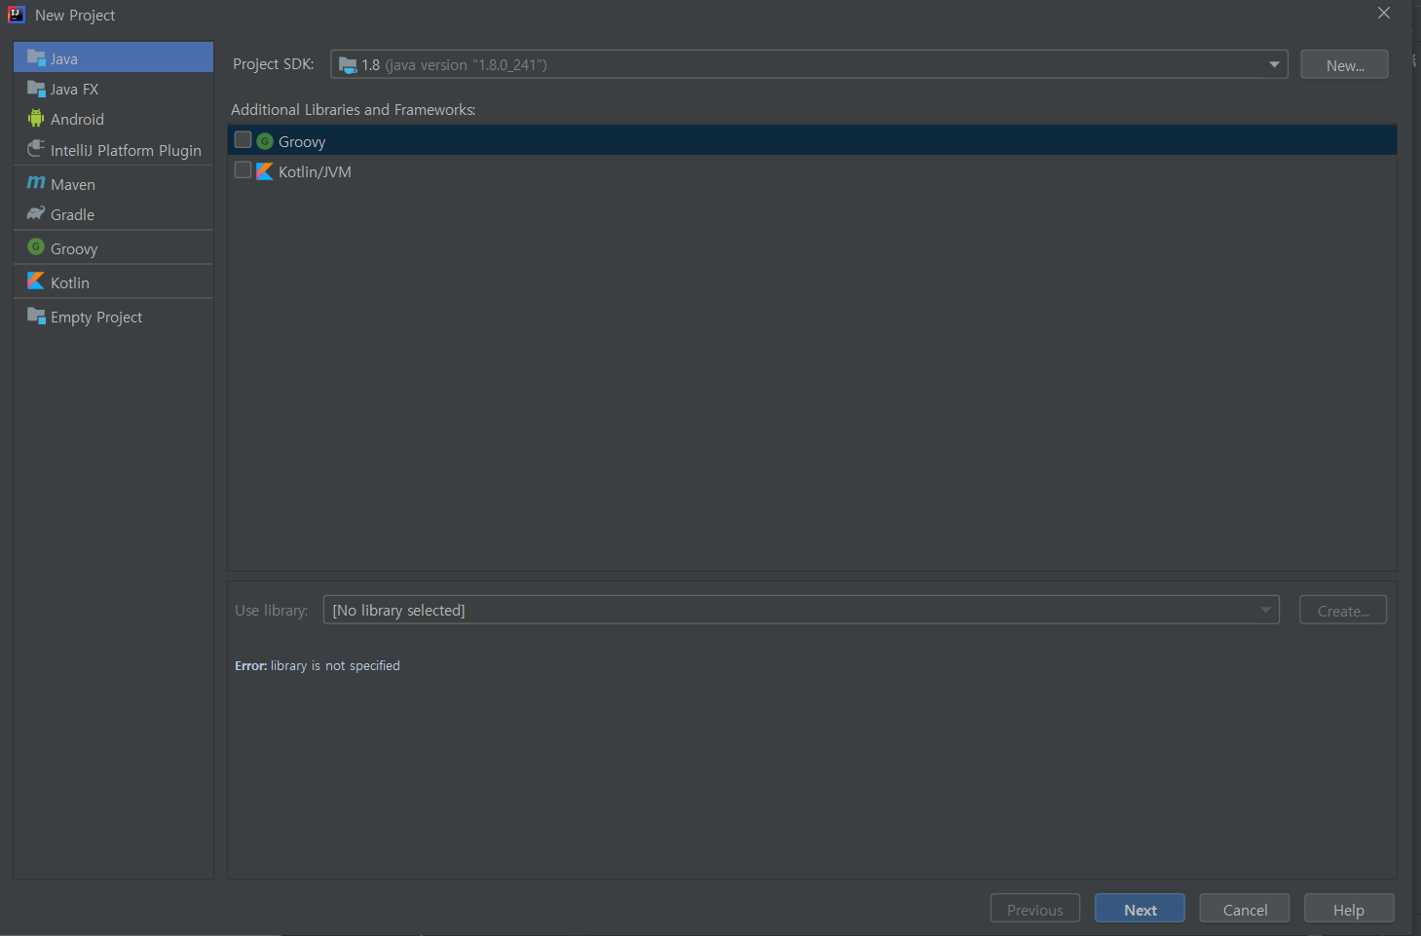Click the Gradle elephant icon

pyautogui.click(x=36, y=213)
